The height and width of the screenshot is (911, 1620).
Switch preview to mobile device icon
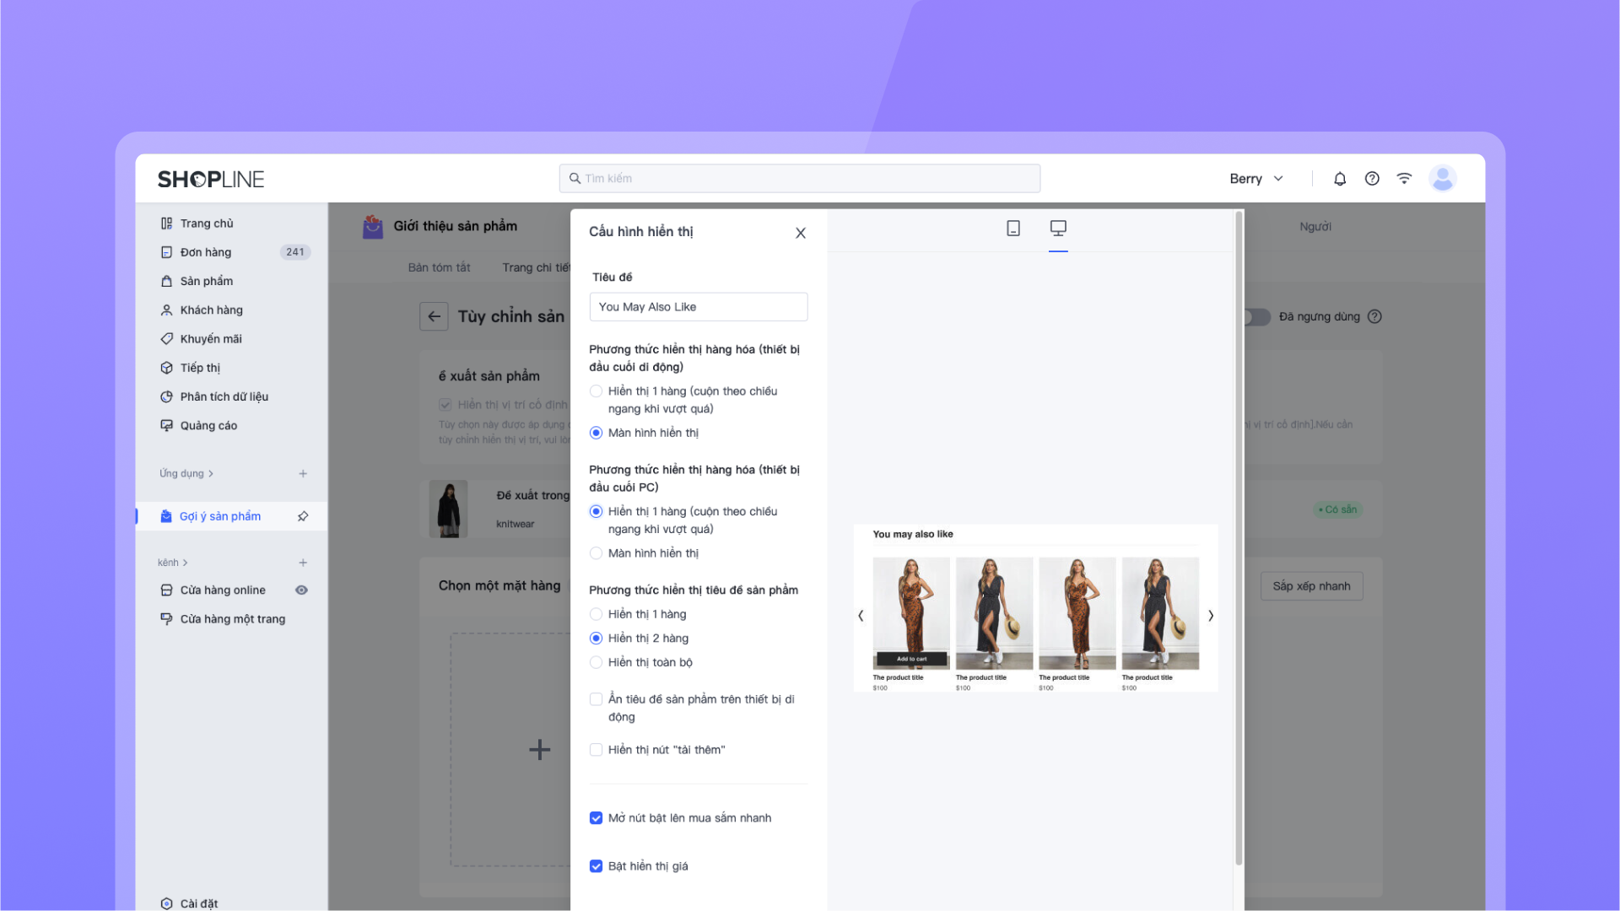coord(1013,228)
